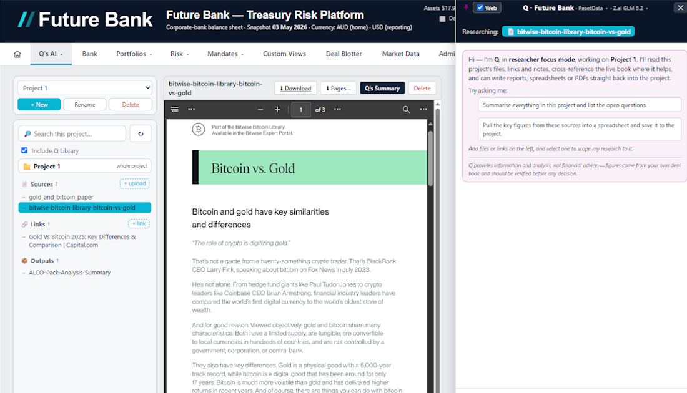Click the PDF viewer inner scrollbar

(430, 158)
